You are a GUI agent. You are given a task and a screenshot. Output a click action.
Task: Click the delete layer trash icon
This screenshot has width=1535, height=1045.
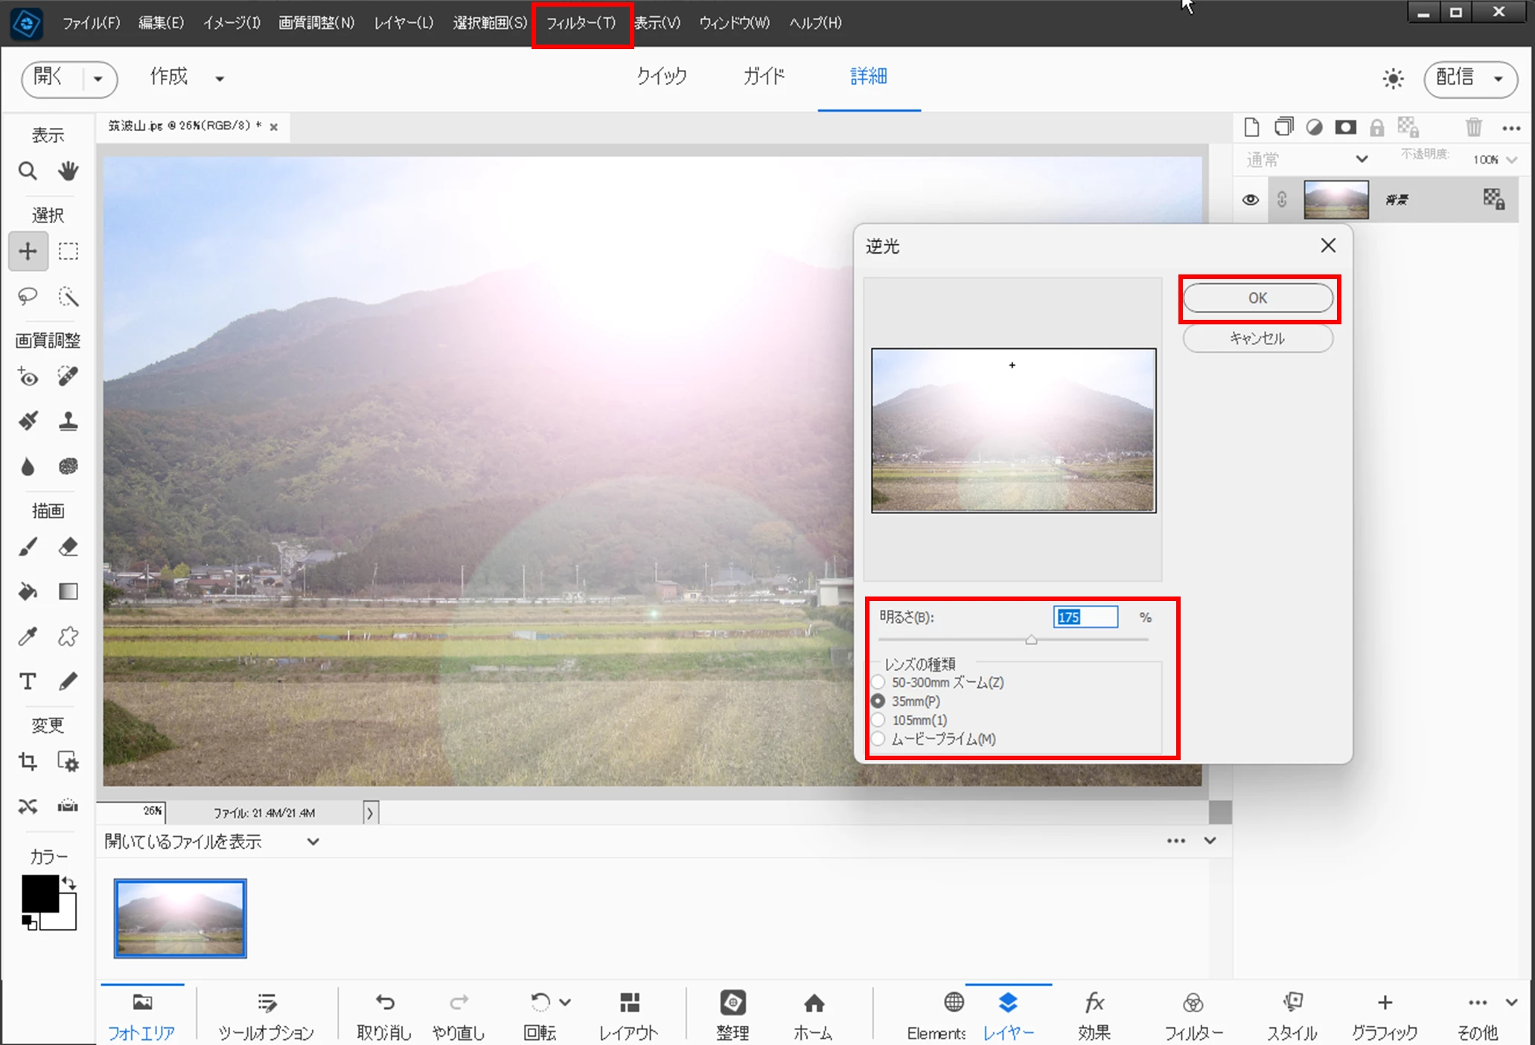tap(1473, 128)
